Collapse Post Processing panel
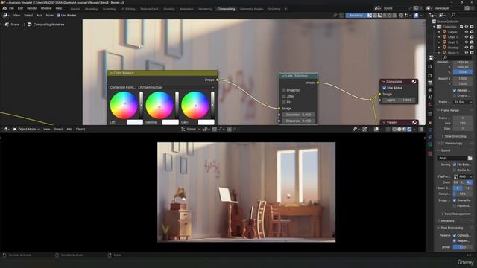 [452, 228]
